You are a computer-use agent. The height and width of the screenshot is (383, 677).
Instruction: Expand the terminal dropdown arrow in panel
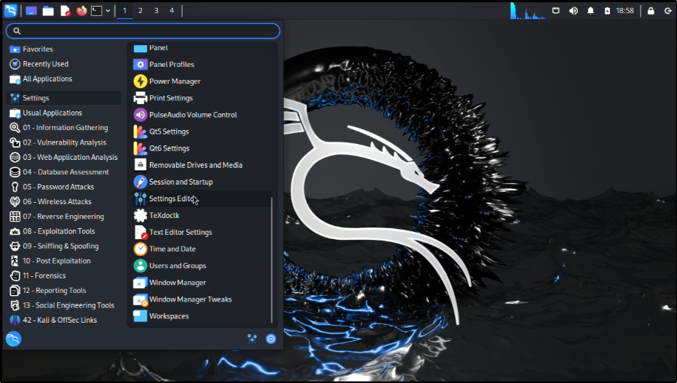[x=108, y=11]
